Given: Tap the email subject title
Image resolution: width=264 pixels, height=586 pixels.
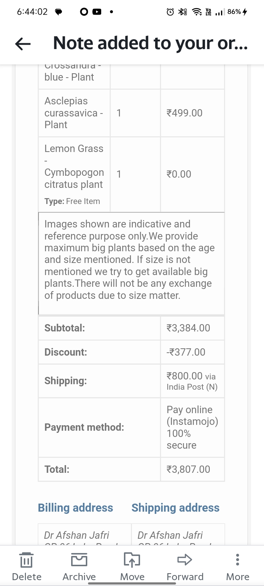Looking at the screenshot, I should [150, 43].
